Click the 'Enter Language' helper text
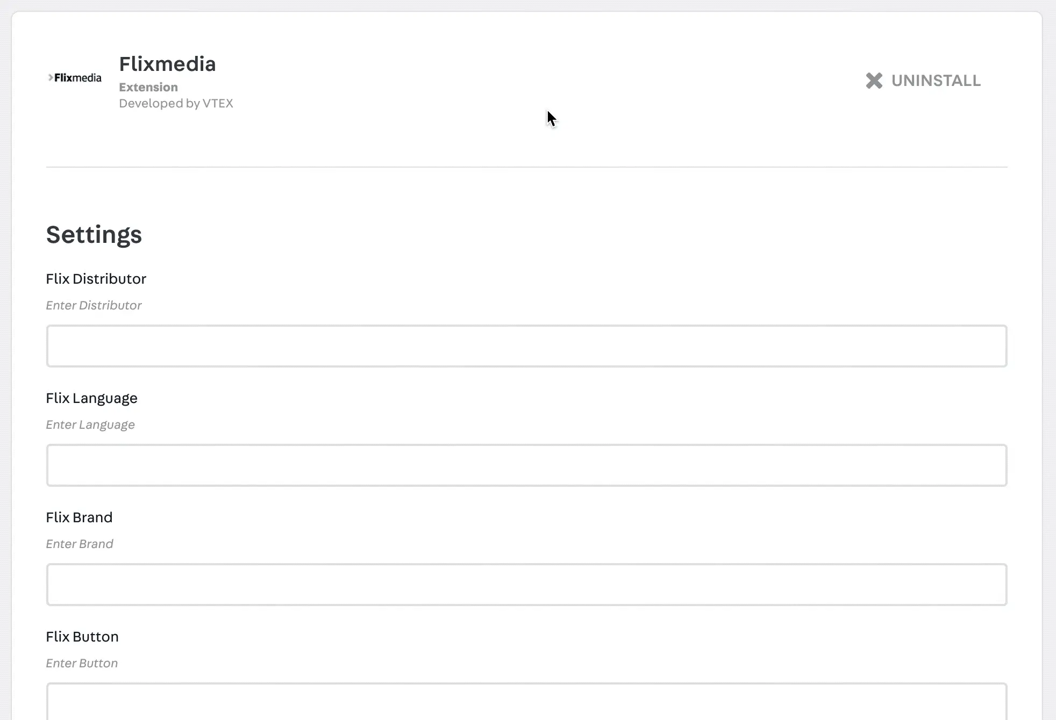This screenshot has height=720, width=1056. tap(90, 424)
